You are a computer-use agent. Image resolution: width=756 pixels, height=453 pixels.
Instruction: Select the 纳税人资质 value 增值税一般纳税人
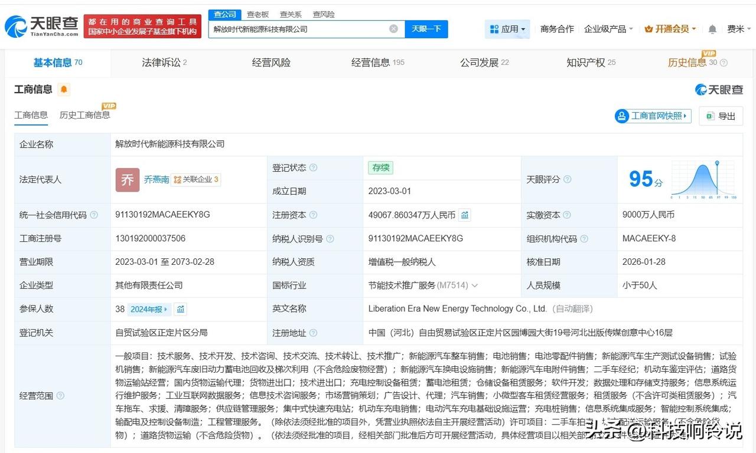(402, 262)
